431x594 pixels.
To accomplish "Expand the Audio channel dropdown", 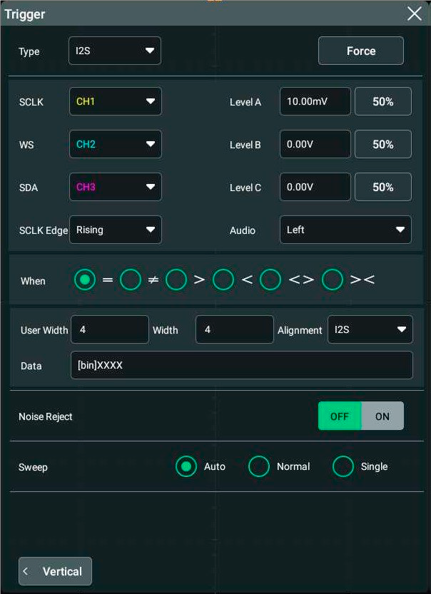I will (x=345, y=230).
